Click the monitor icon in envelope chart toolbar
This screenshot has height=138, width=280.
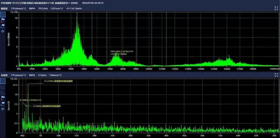tap(3, 103)
